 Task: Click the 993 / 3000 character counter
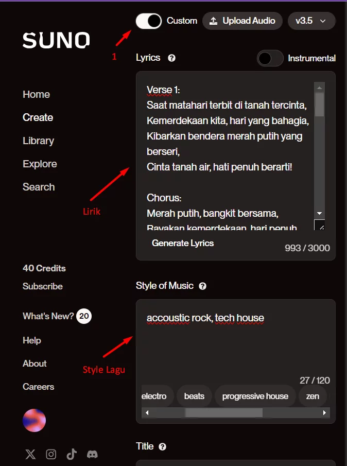(x=307, y=248)
